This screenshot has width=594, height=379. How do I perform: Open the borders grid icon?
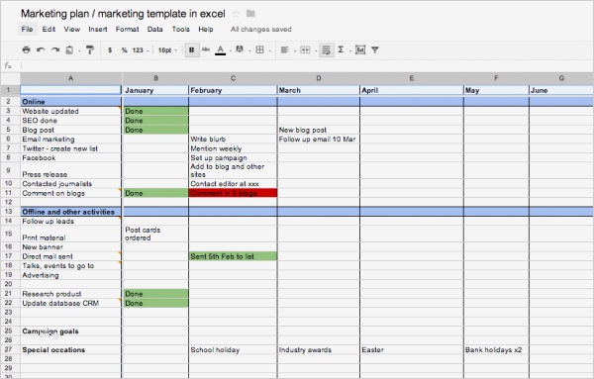click(259, 49)
